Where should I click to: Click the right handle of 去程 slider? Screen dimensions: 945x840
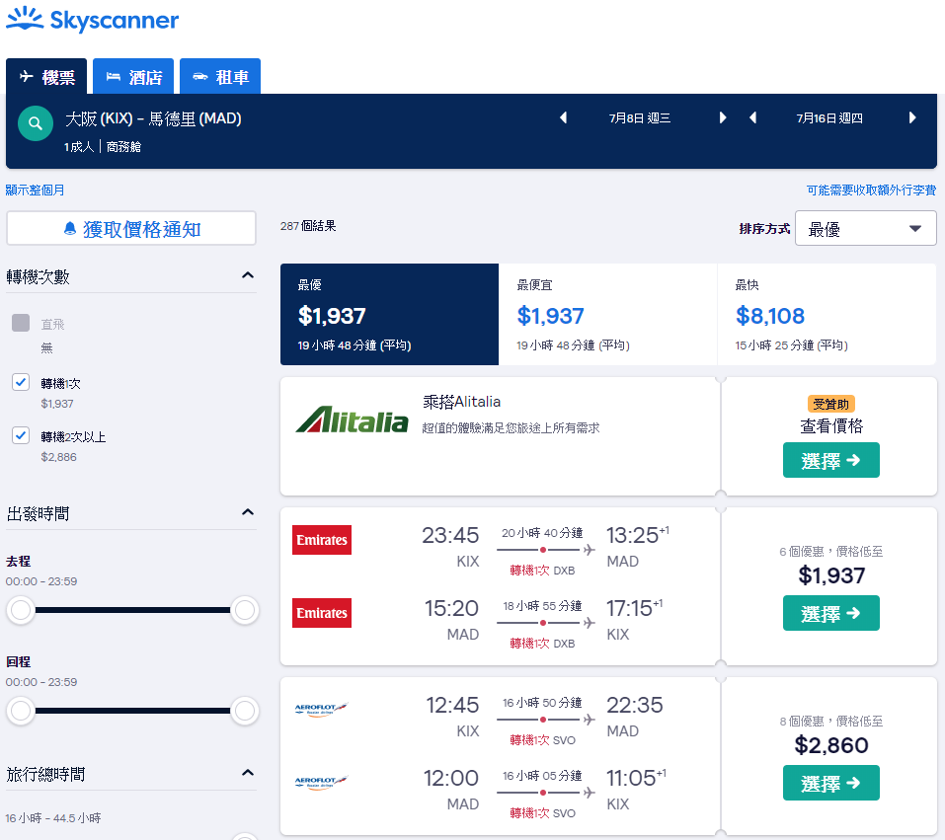(x=245, y=610)
